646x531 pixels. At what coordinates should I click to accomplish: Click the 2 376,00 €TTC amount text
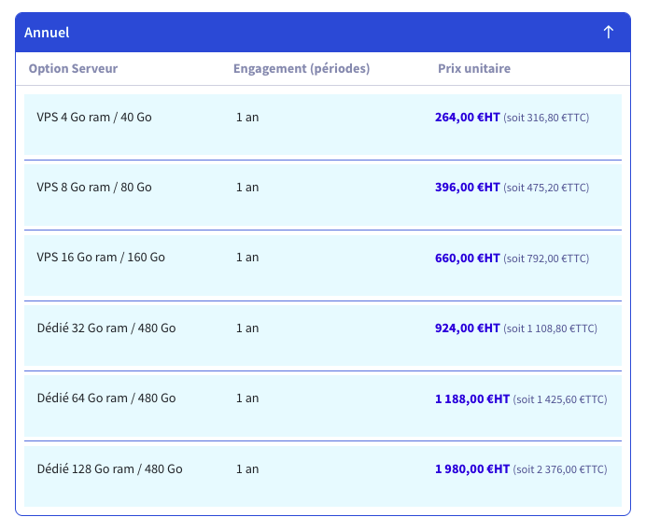(x=570, y=469)
